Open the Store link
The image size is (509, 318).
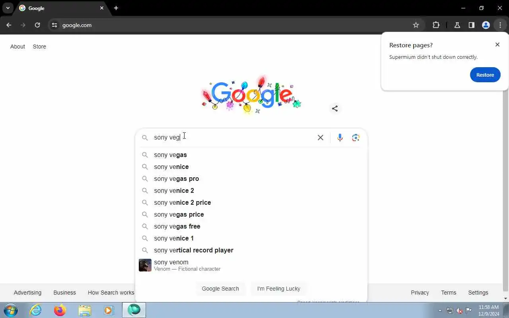click(x=39, y=47)
